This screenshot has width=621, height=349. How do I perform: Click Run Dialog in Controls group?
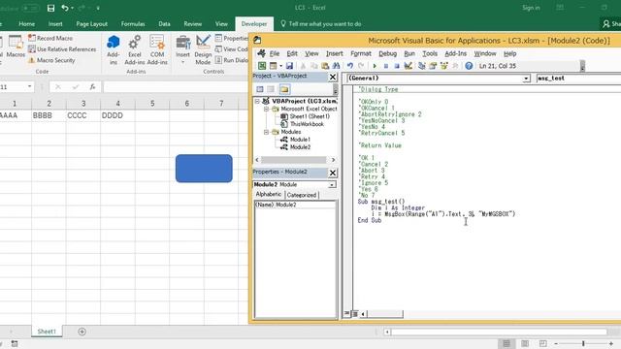point(232,60)
